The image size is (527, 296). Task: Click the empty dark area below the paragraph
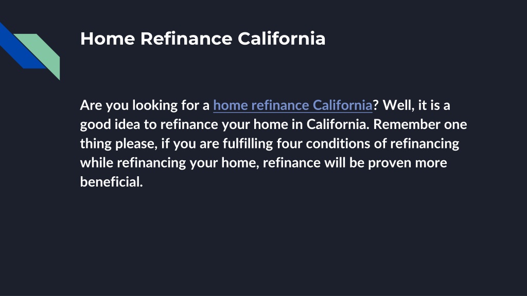click(263, 242)
